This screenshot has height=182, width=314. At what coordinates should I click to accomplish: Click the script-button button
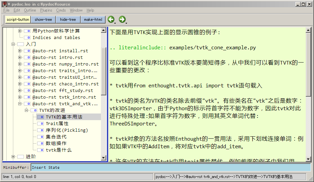point(18,20)
